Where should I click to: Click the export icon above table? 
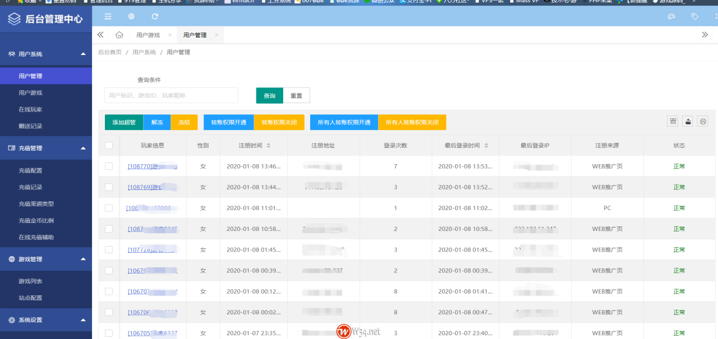click(688, 122)
